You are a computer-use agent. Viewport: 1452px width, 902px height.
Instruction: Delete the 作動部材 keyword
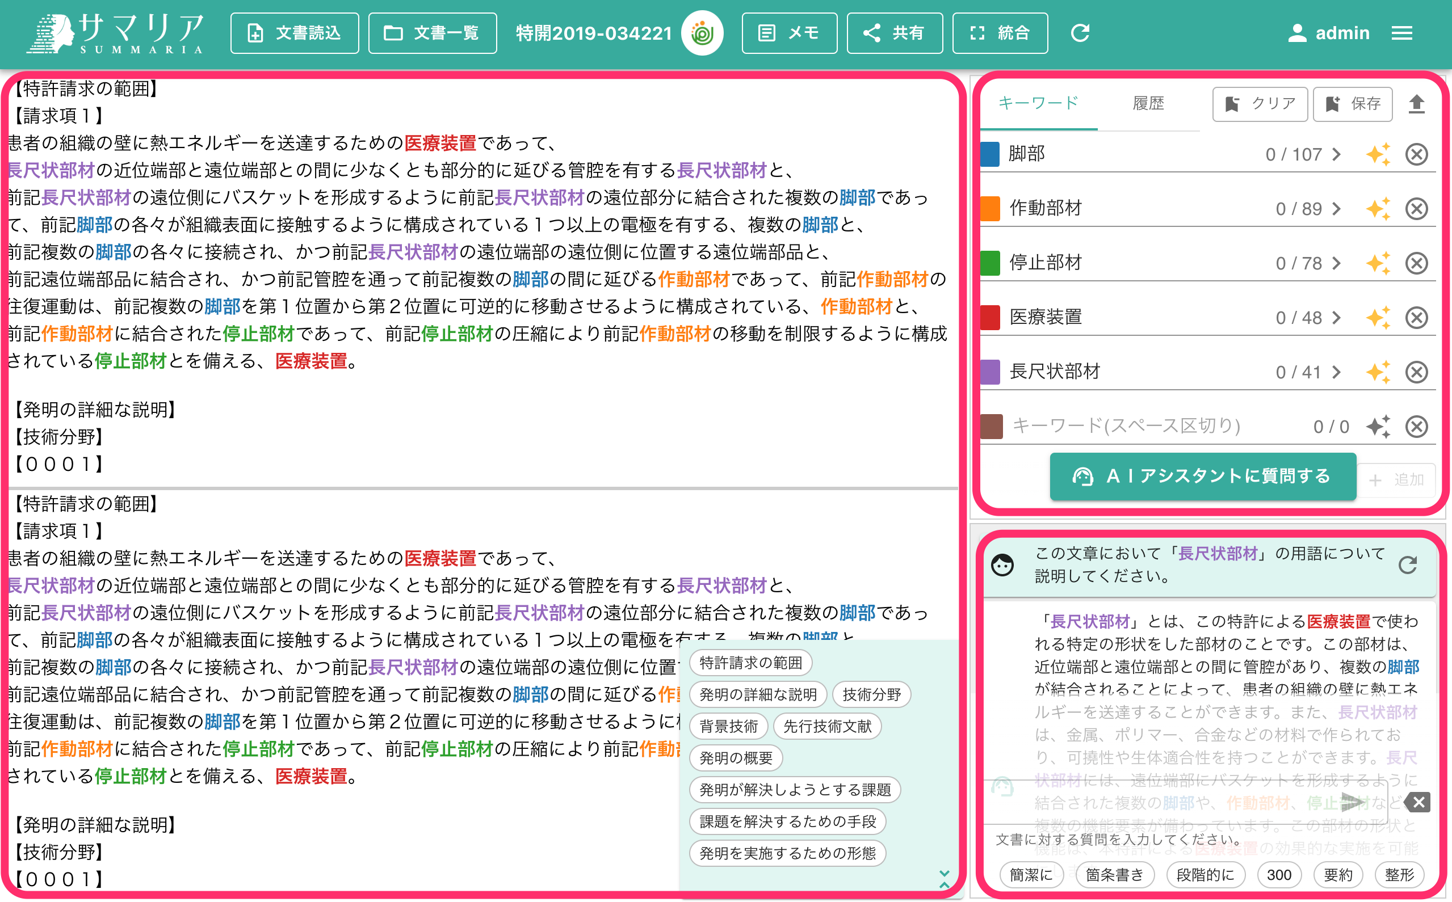pos(1417,208)
